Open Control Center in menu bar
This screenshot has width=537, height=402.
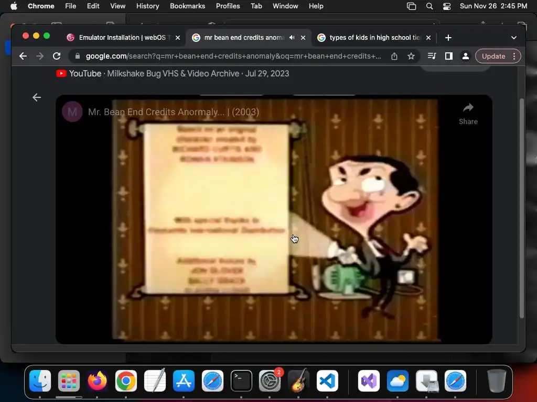(447, 6)
